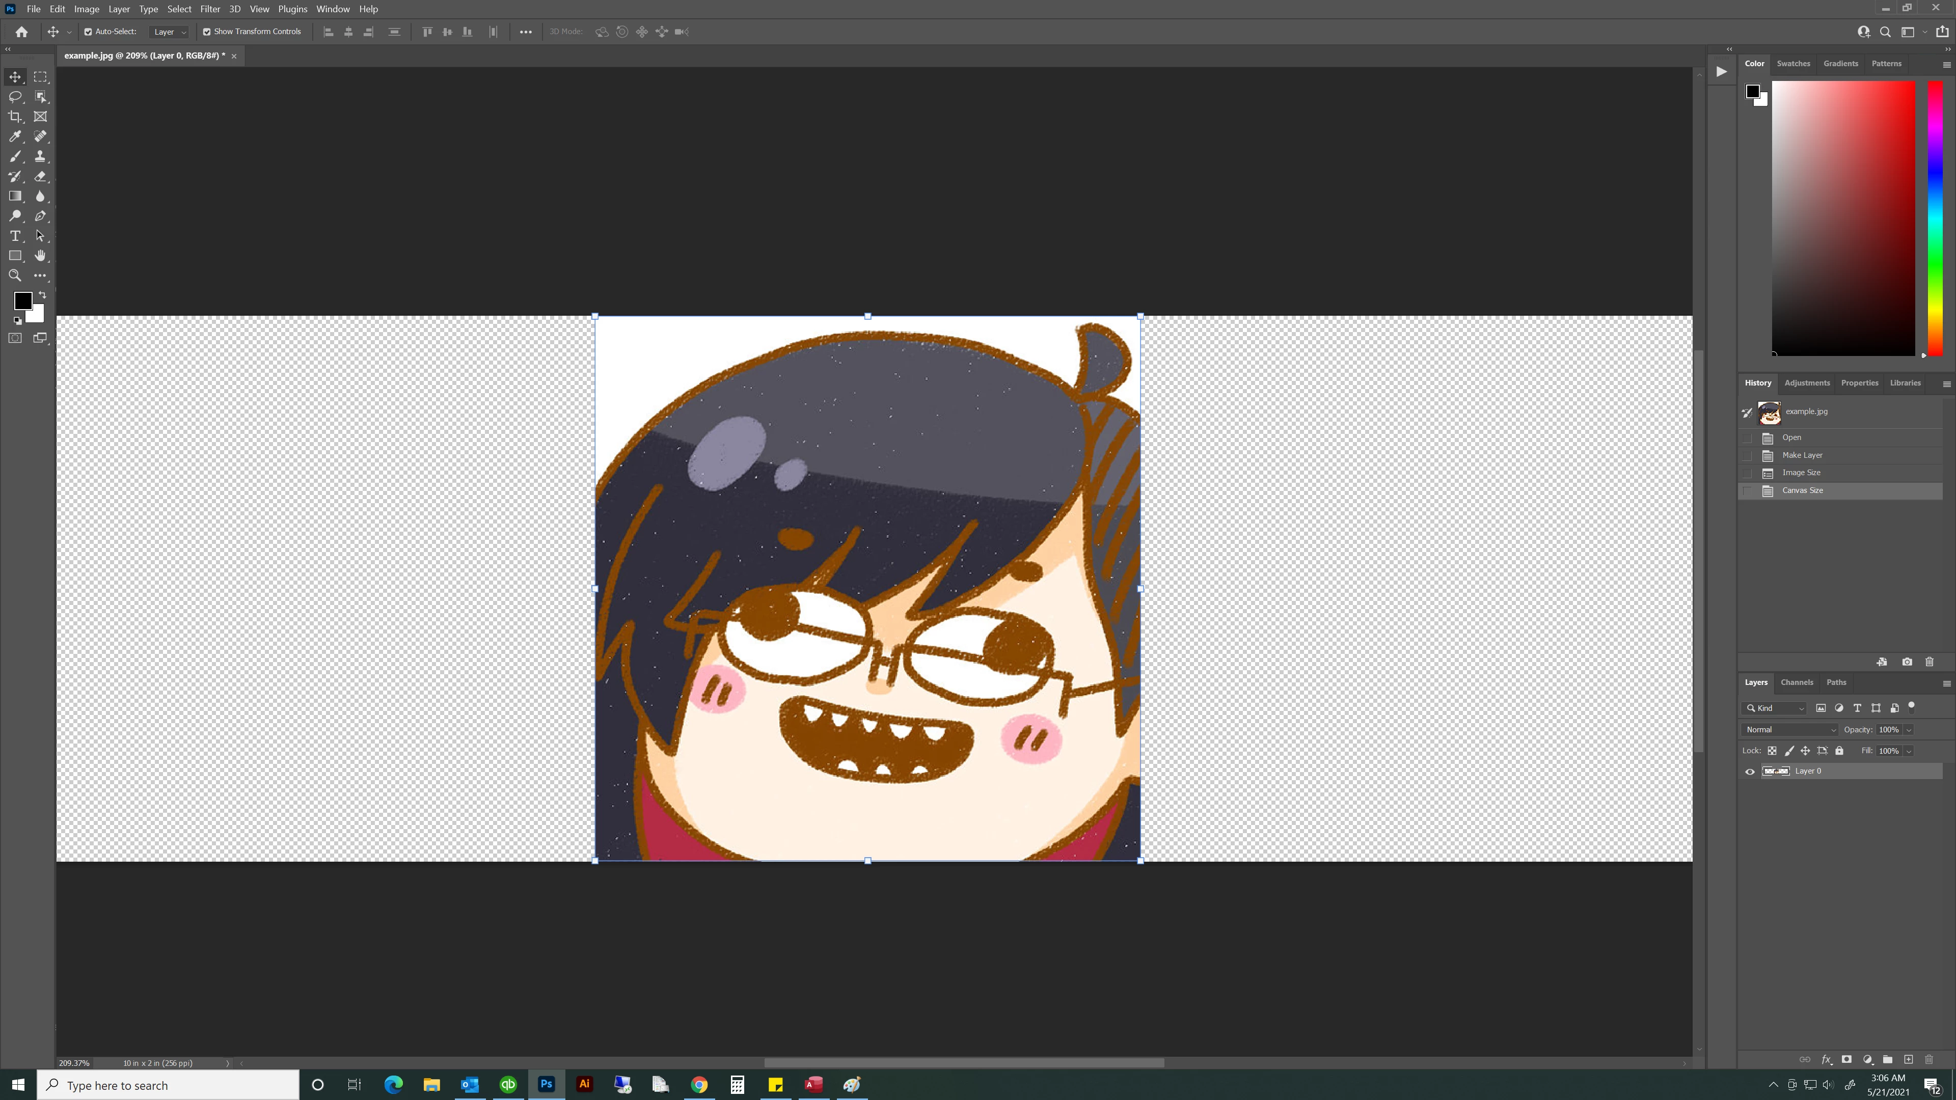
Task: Select the Hand tool
Action: coord(40,256)
